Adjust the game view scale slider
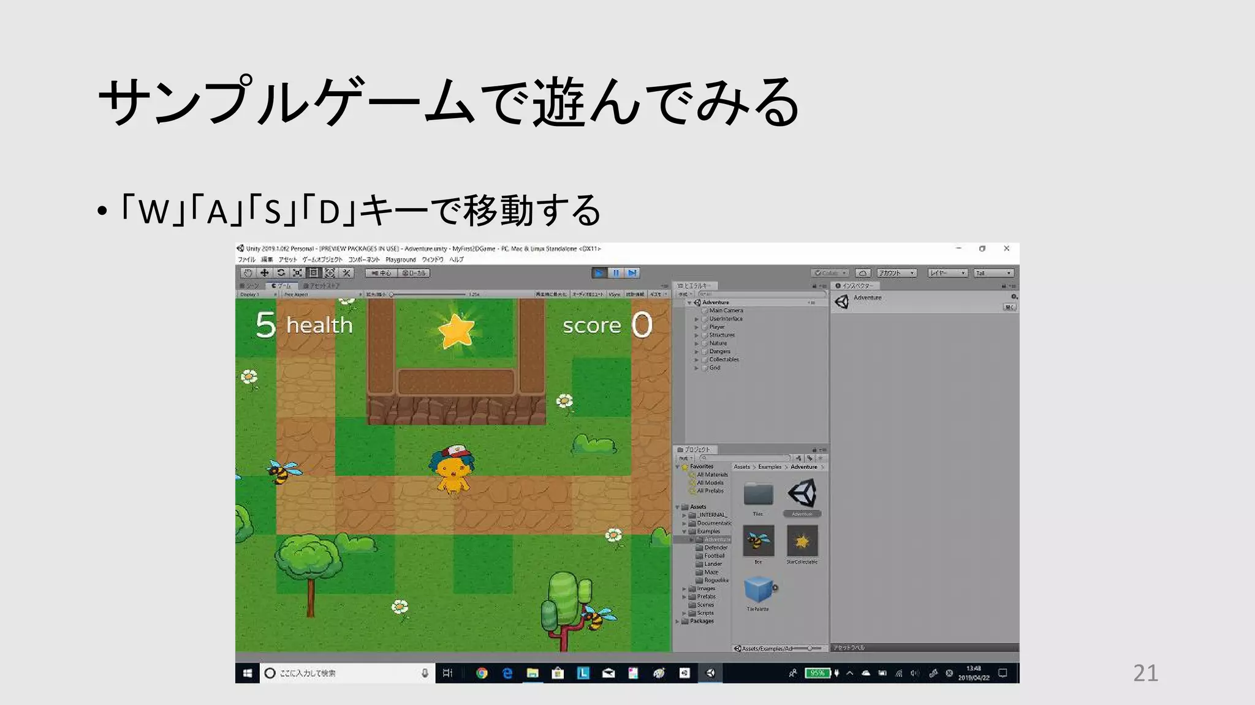The width and height of the screenshot is (1255, 705). click(428, 294)
